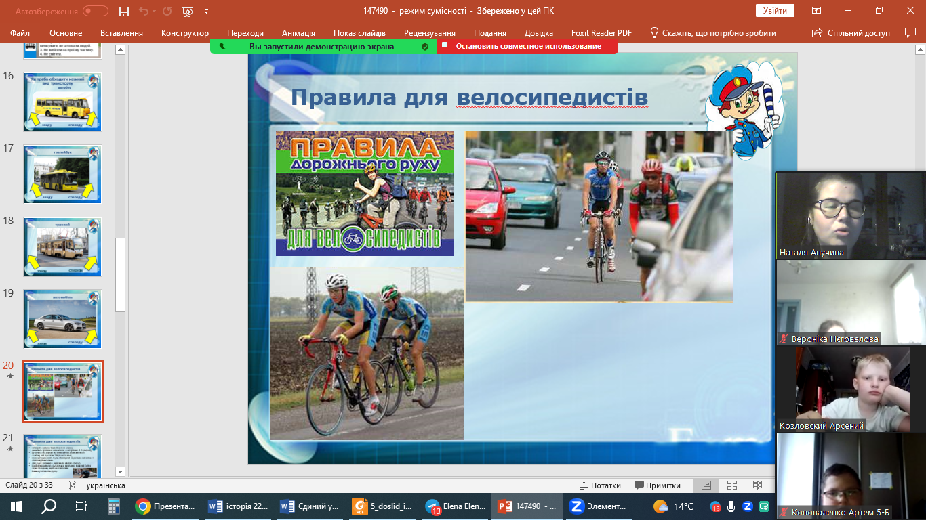Click the green shield icon in share bar
Screen dimensions: 926x520
pos(425,47)
